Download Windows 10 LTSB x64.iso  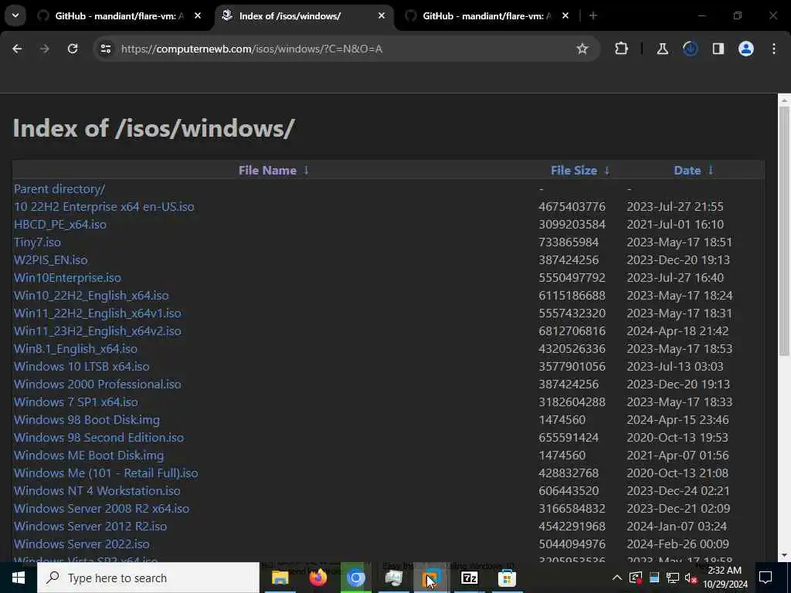tap(82, 367)
